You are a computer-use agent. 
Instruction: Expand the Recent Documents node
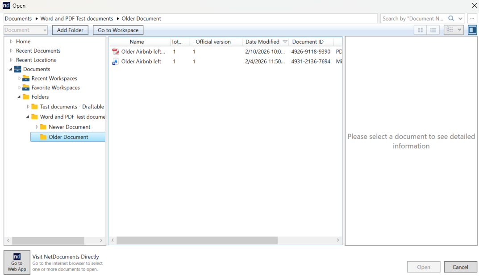11,50
